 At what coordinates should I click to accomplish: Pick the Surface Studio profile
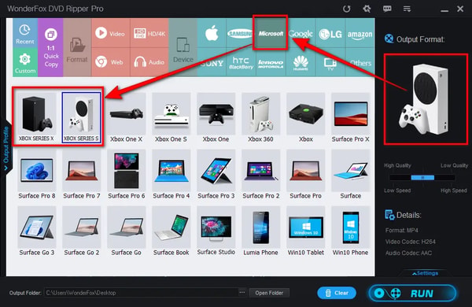click(x=216, y=231)
